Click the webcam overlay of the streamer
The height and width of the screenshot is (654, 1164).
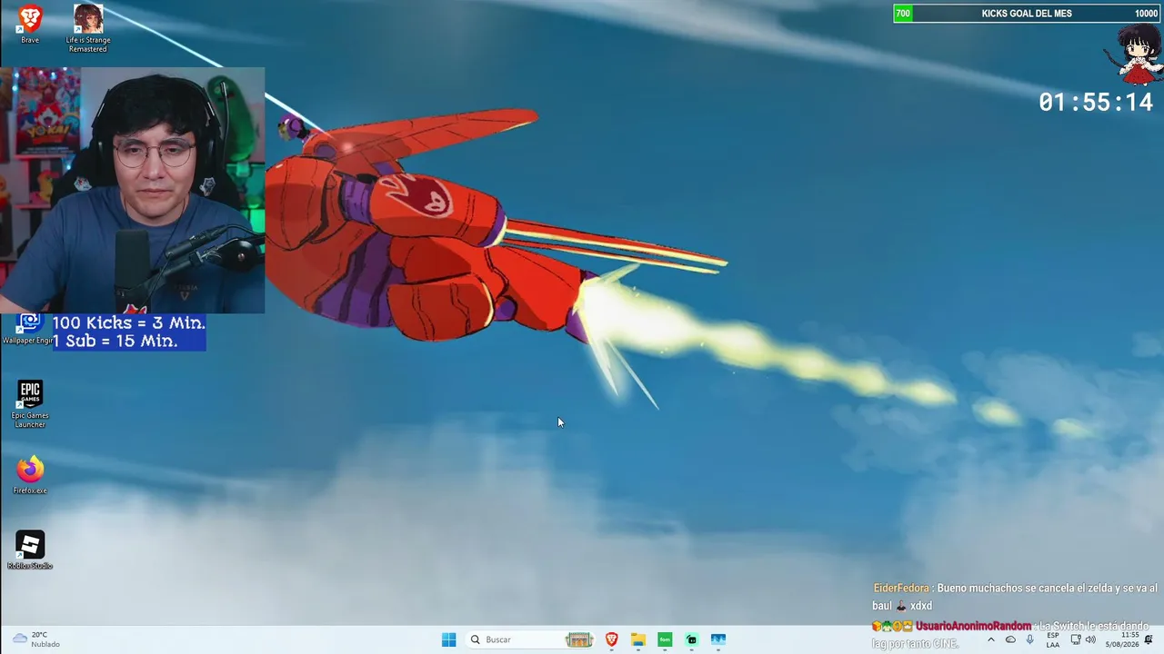[x=133, y=191]
